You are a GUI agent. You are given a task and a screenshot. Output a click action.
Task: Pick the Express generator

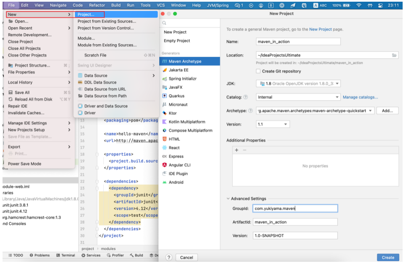click(x=190, y=156)
